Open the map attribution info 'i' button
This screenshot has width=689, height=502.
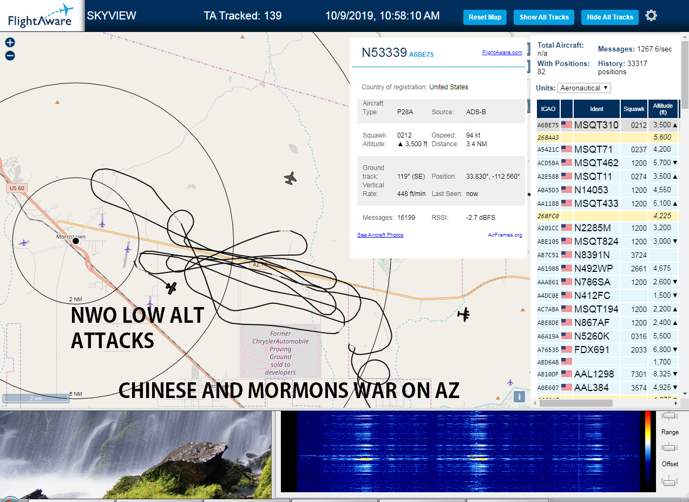520,396
